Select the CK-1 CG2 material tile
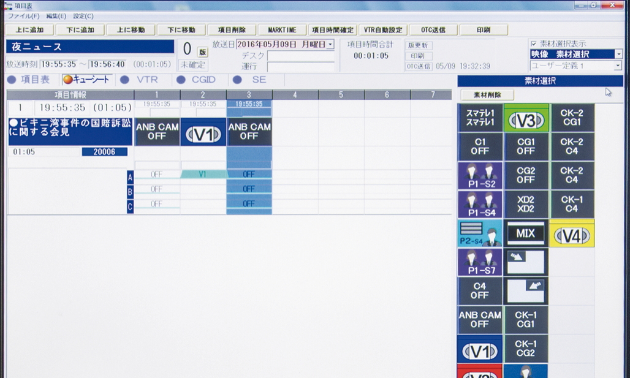630x378 pixels. point(526,349)
